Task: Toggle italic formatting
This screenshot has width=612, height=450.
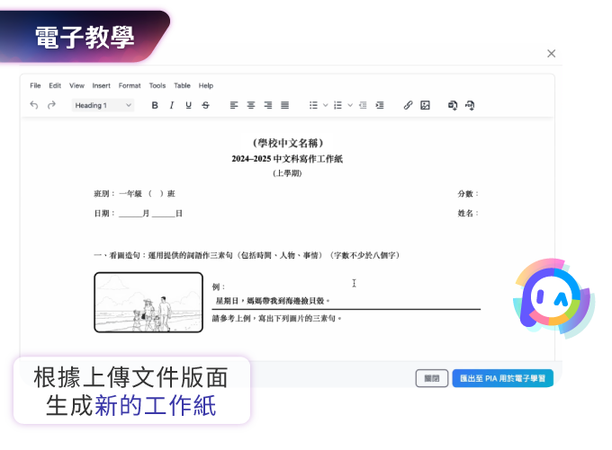Action: 172,105
